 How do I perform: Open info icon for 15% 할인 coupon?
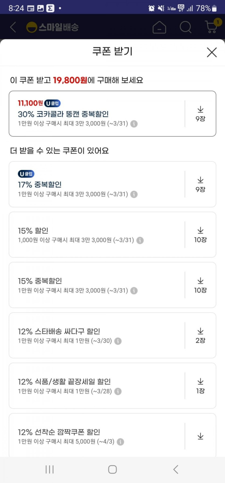(x=140, y=240)
